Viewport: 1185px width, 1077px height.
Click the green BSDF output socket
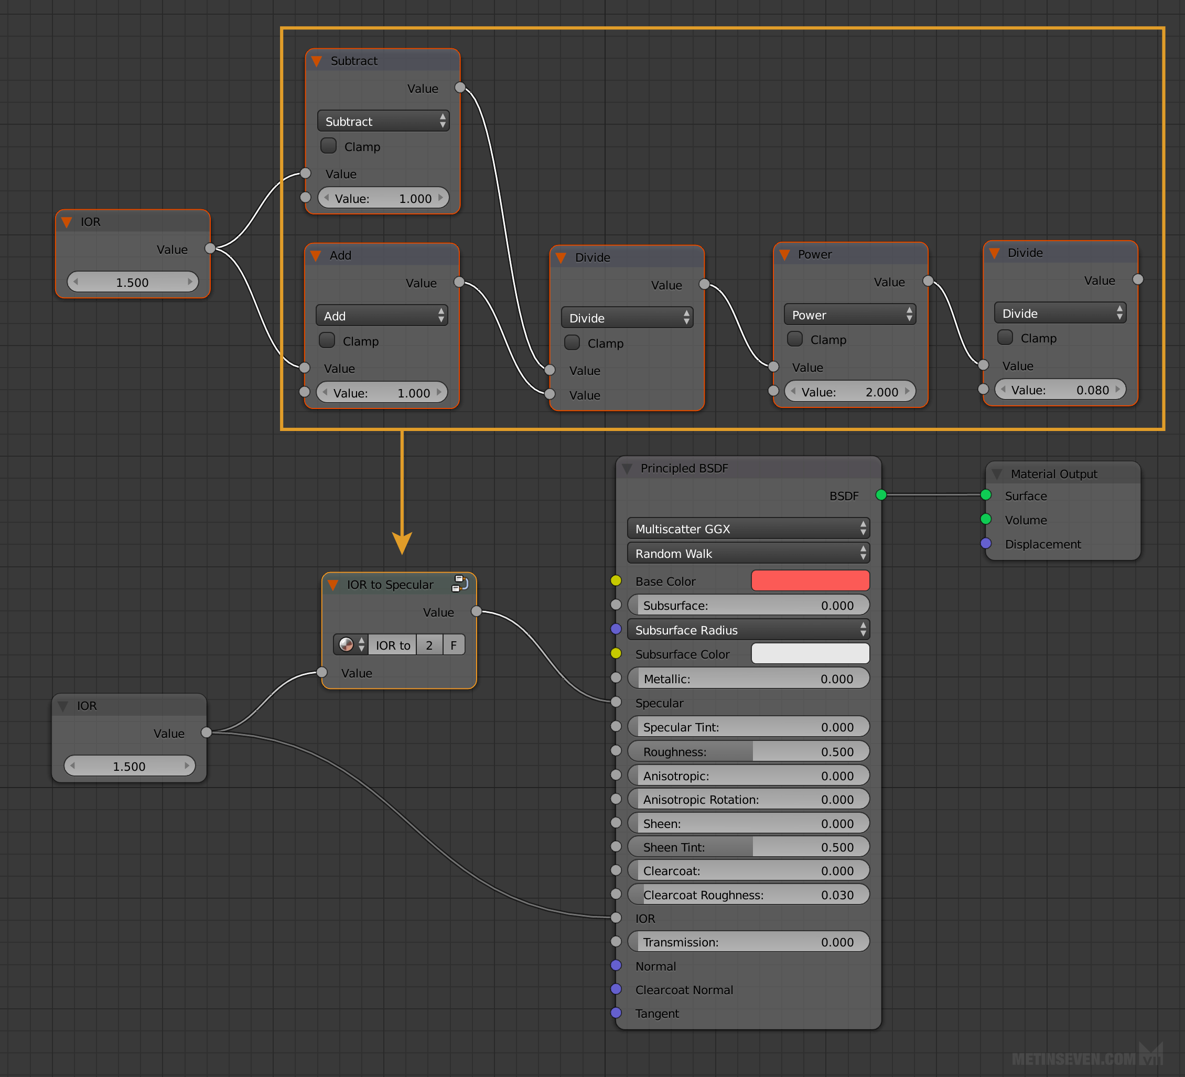coord(881,495)
